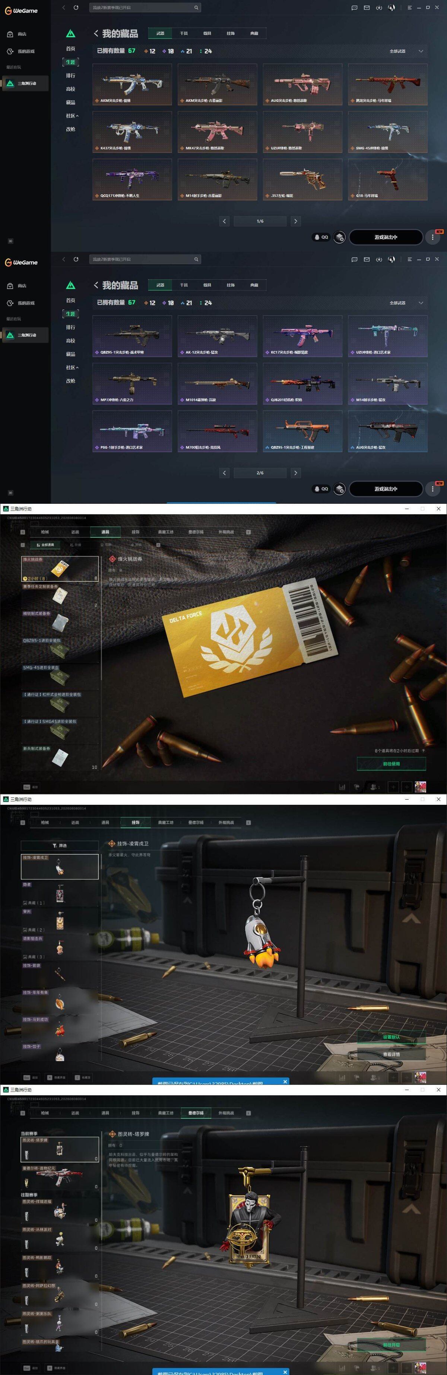Open 典藏工坊 tab in 挂饰-凌霄戍卫 window
This screenshot has width=447, height=1375.
(166, 823)
